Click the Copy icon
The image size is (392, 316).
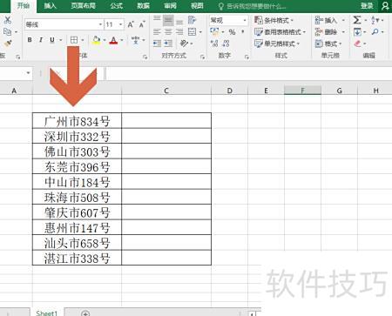(x=7, y=31)
